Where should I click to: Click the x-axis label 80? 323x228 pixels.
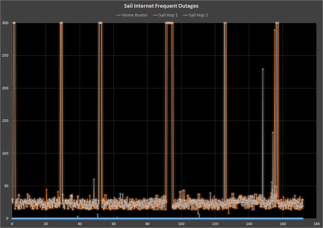coord(148,224)
